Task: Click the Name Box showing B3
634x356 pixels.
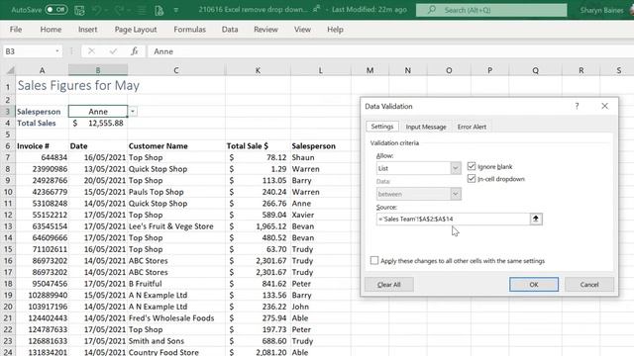Action: (x=29, y=51)
